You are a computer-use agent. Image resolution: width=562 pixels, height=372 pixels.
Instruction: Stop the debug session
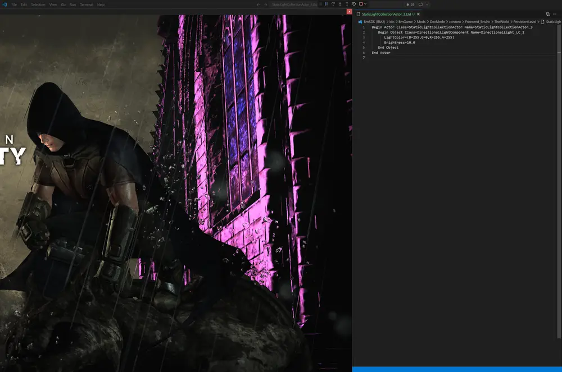(361, 4)
